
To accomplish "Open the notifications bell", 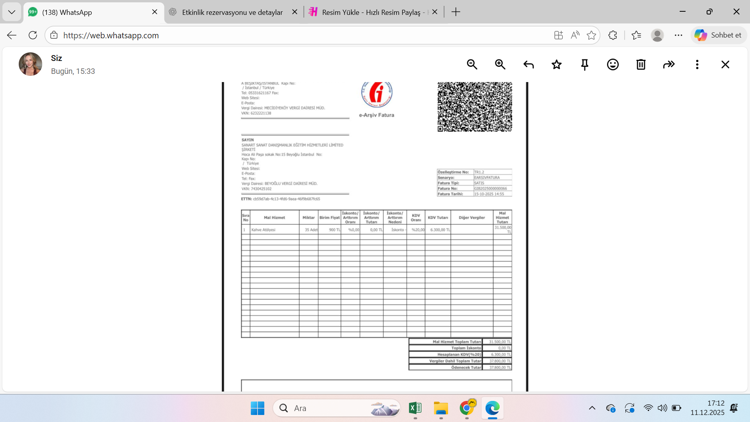I will pos(734,408).
